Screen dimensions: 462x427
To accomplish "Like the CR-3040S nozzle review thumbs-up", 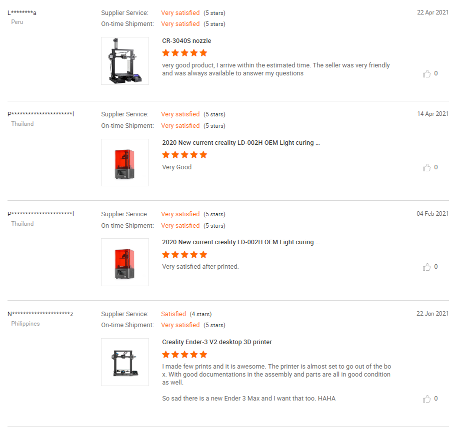I will [x=426, y=74].
